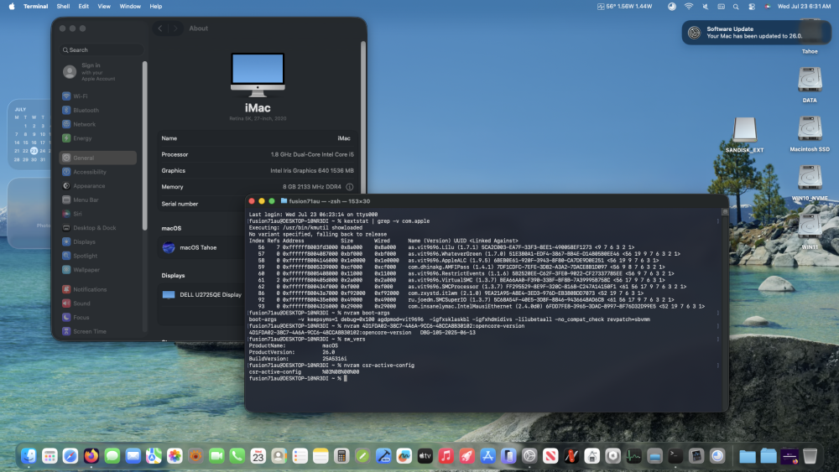Open the Shell menu
Image resolution: width=839 pixels, height=472 pixels.
click(63, 7)
